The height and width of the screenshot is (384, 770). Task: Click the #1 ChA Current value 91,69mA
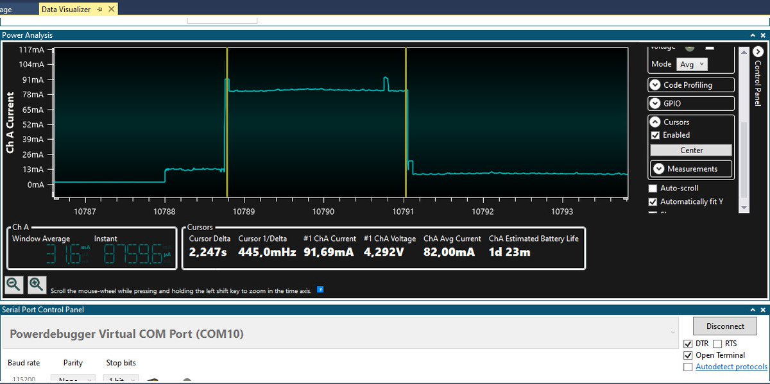coord(329,252)
